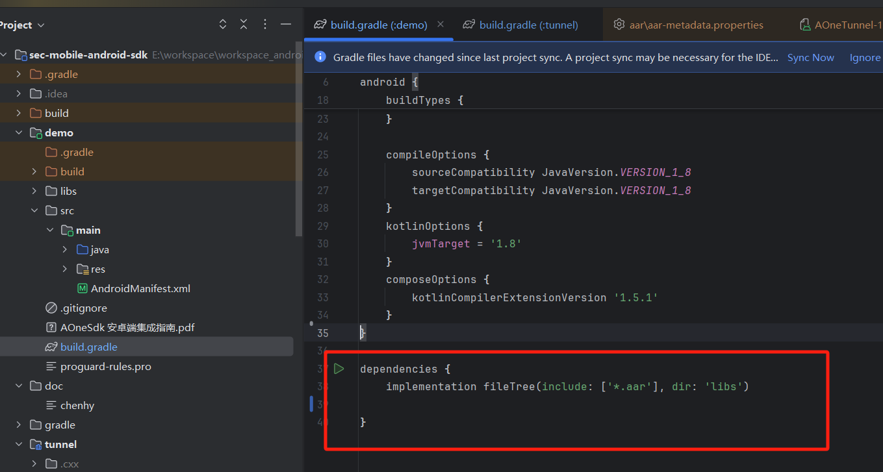Click the 'buildTypes {' line

pyautogui.click(x=424, y=101)
